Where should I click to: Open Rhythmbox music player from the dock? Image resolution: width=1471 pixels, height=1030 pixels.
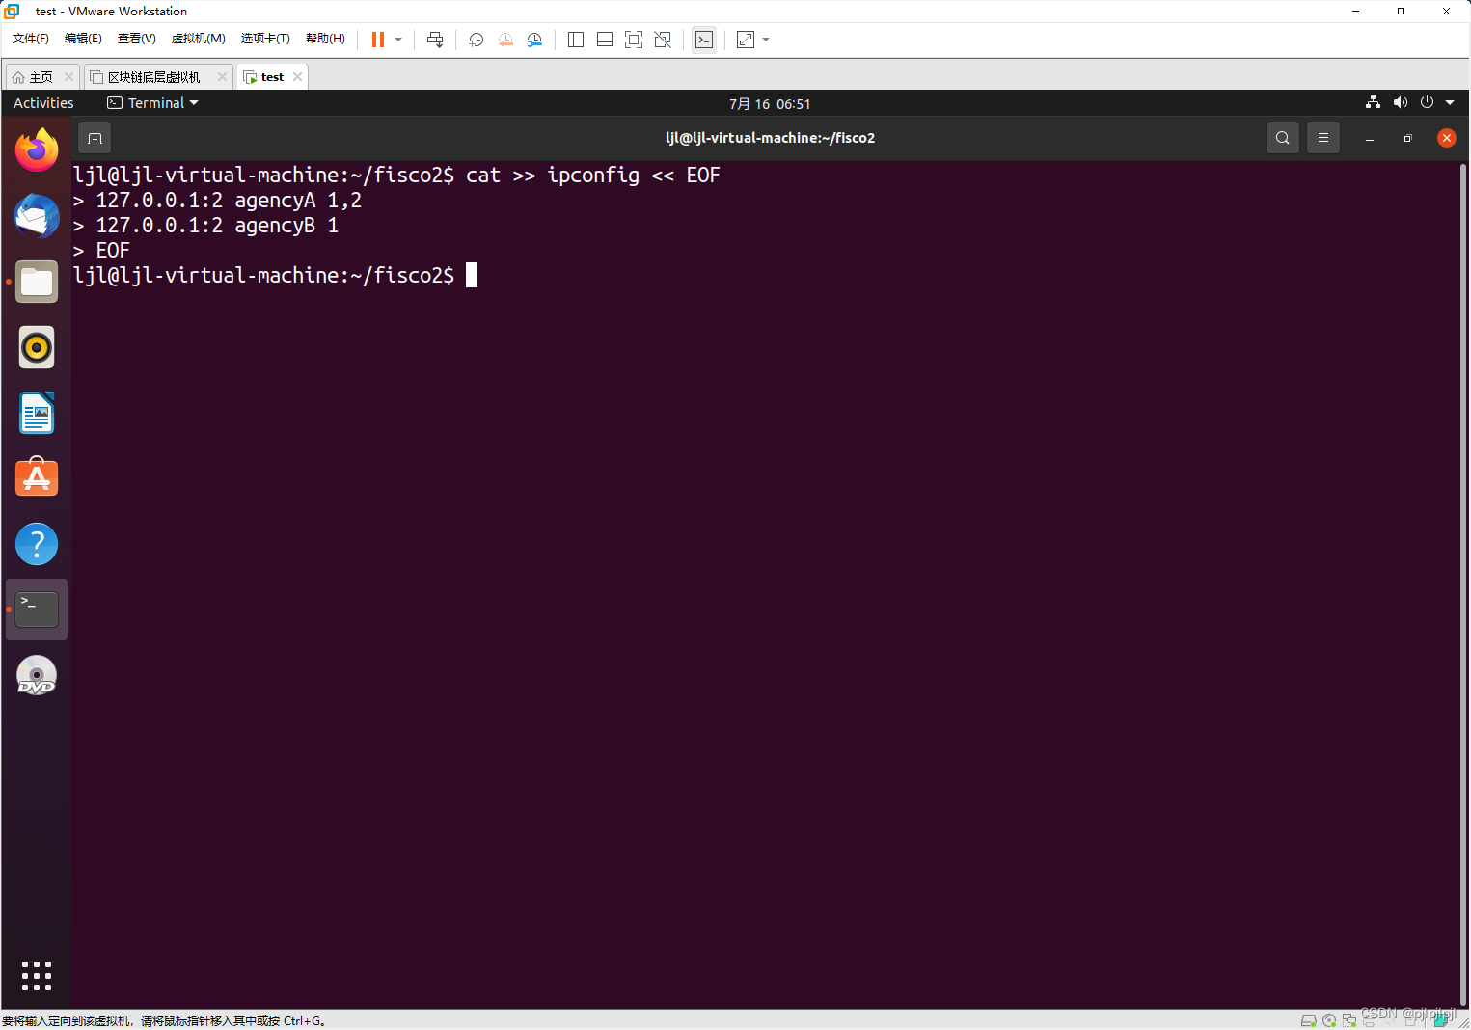tap(37, 347)
